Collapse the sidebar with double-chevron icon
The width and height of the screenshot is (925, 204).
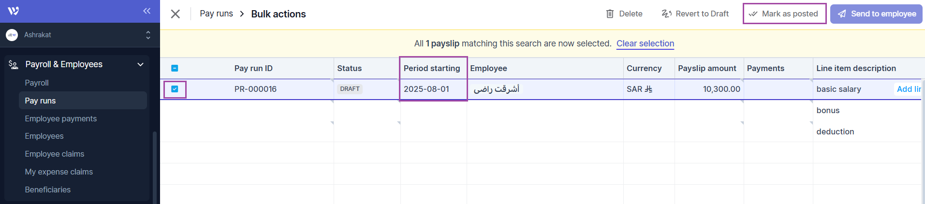147,11
